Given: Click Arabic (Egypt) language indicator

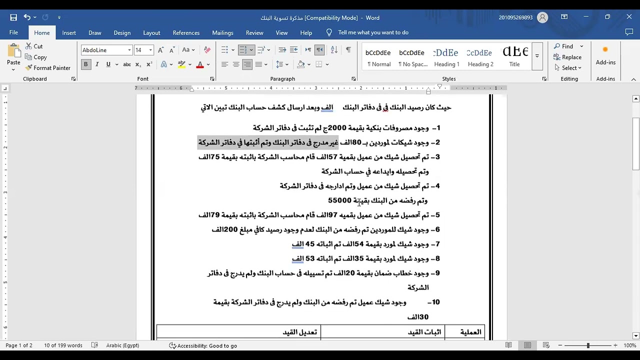Looking at the screenshot, I should point(122,345).
